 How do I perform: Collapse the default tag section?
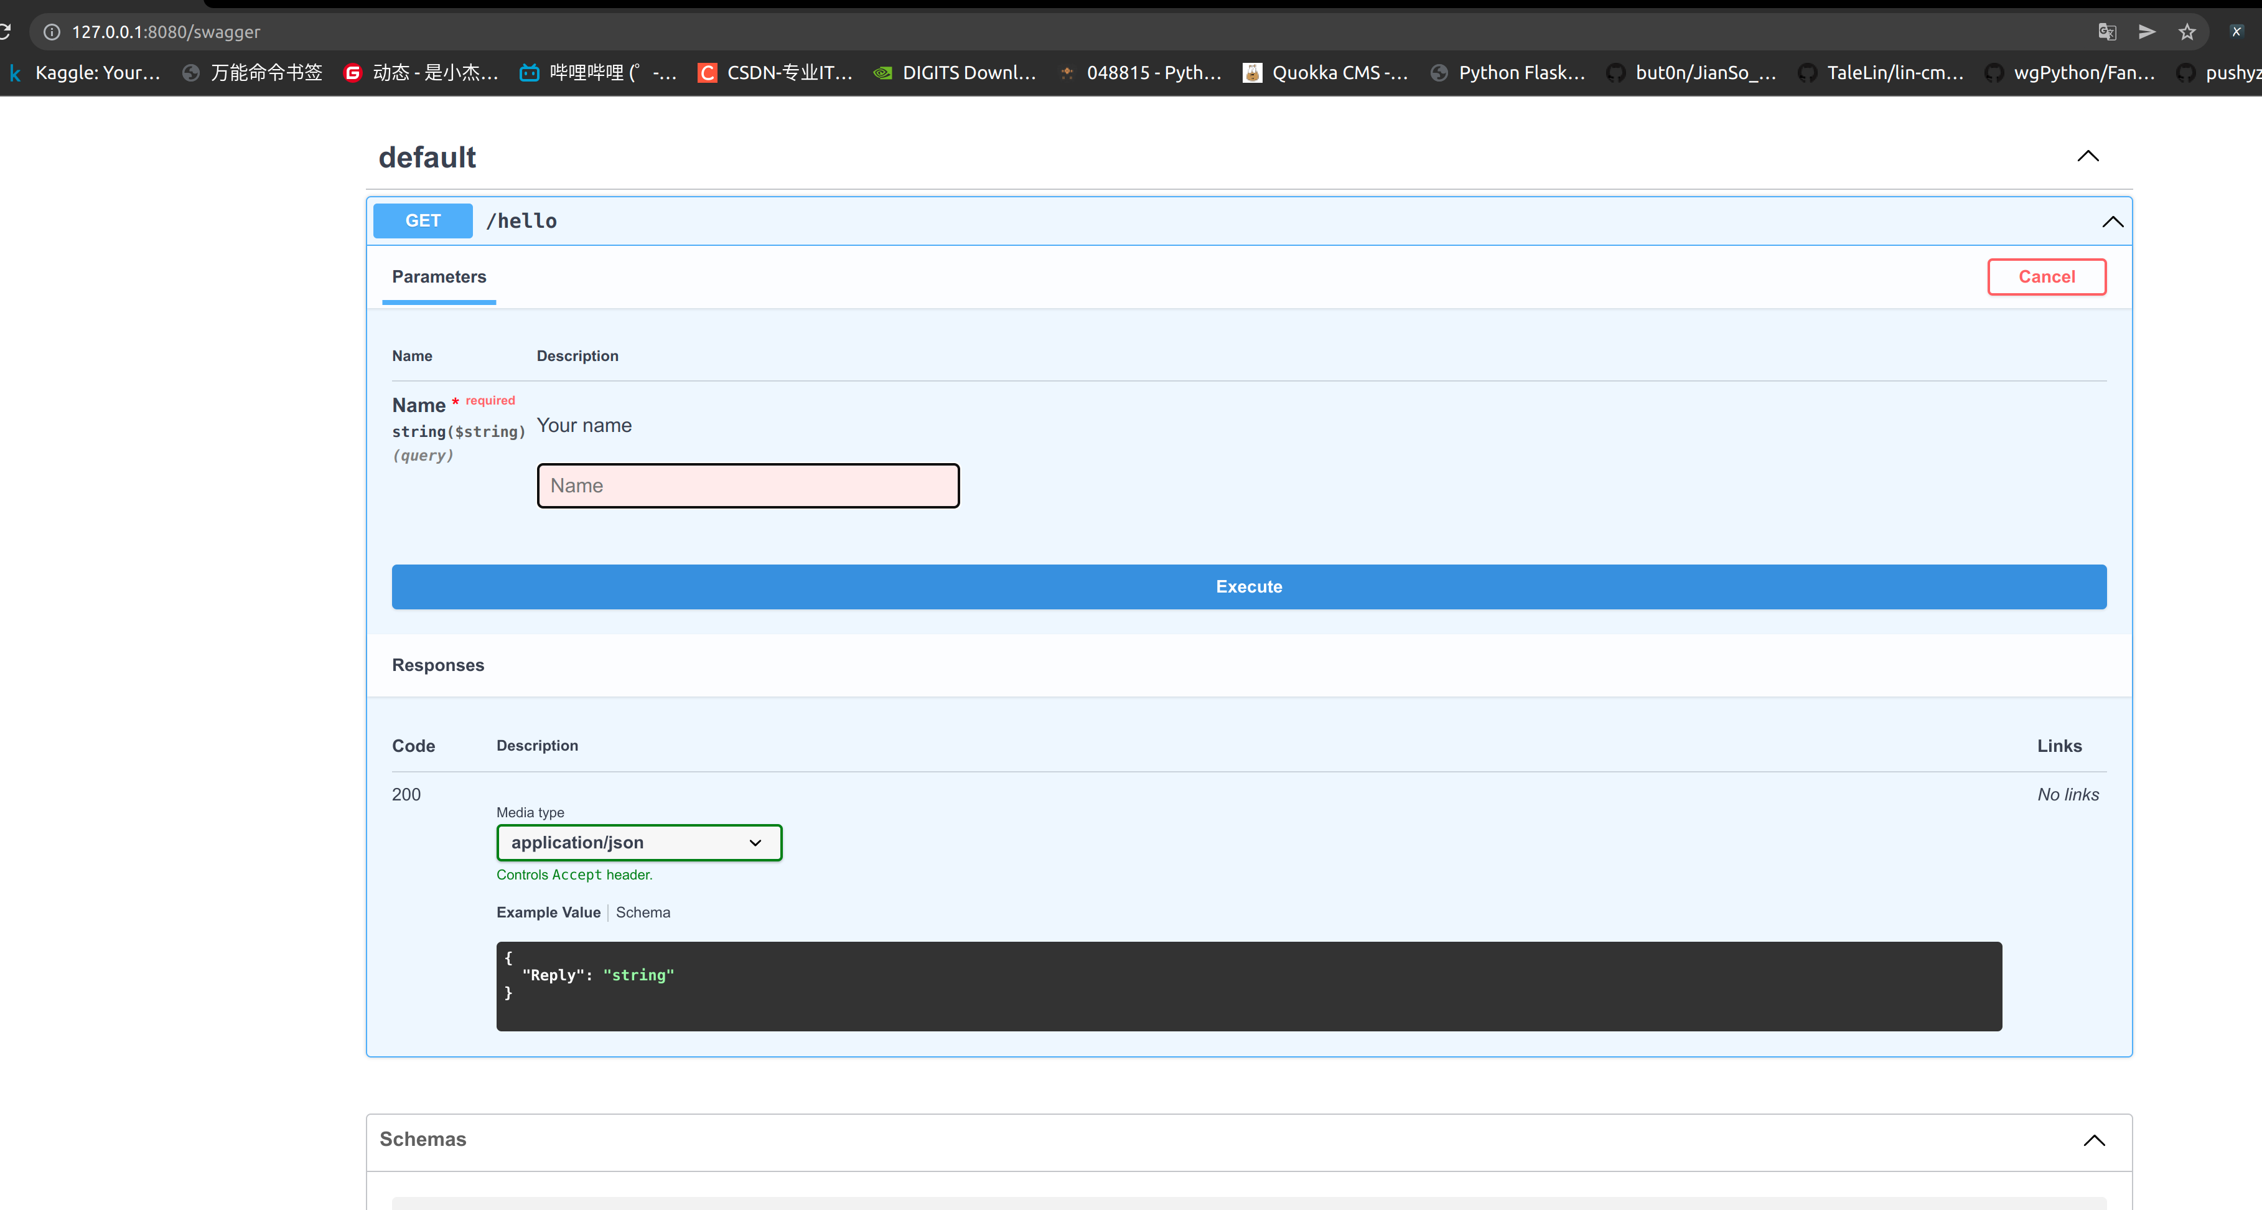pyautogui.click(x=2088, y=156)
